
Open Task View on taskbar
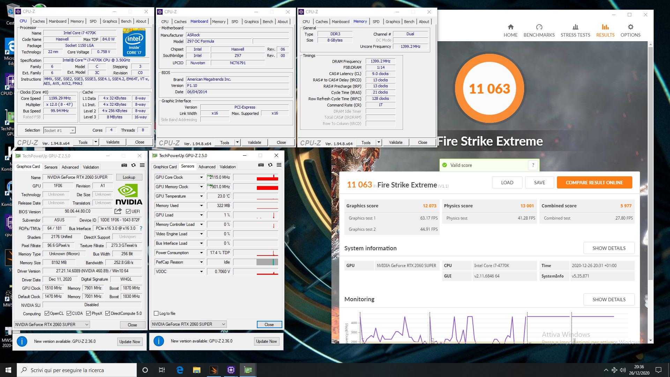(162, 370)
